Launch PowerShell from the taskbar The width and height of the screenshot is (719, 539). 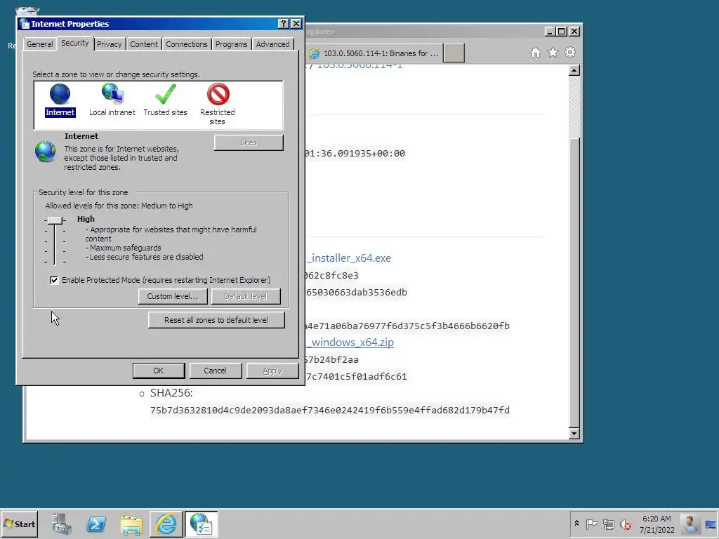96,524
